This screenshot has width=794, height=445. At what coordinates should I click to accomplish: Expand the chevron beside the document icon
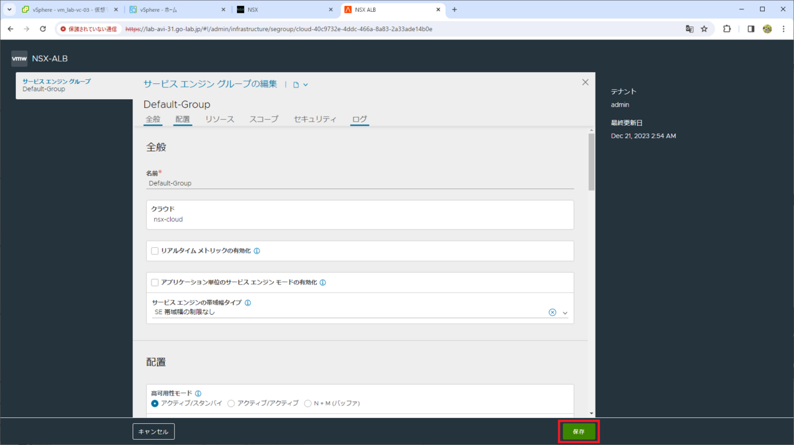coord(306,85)
